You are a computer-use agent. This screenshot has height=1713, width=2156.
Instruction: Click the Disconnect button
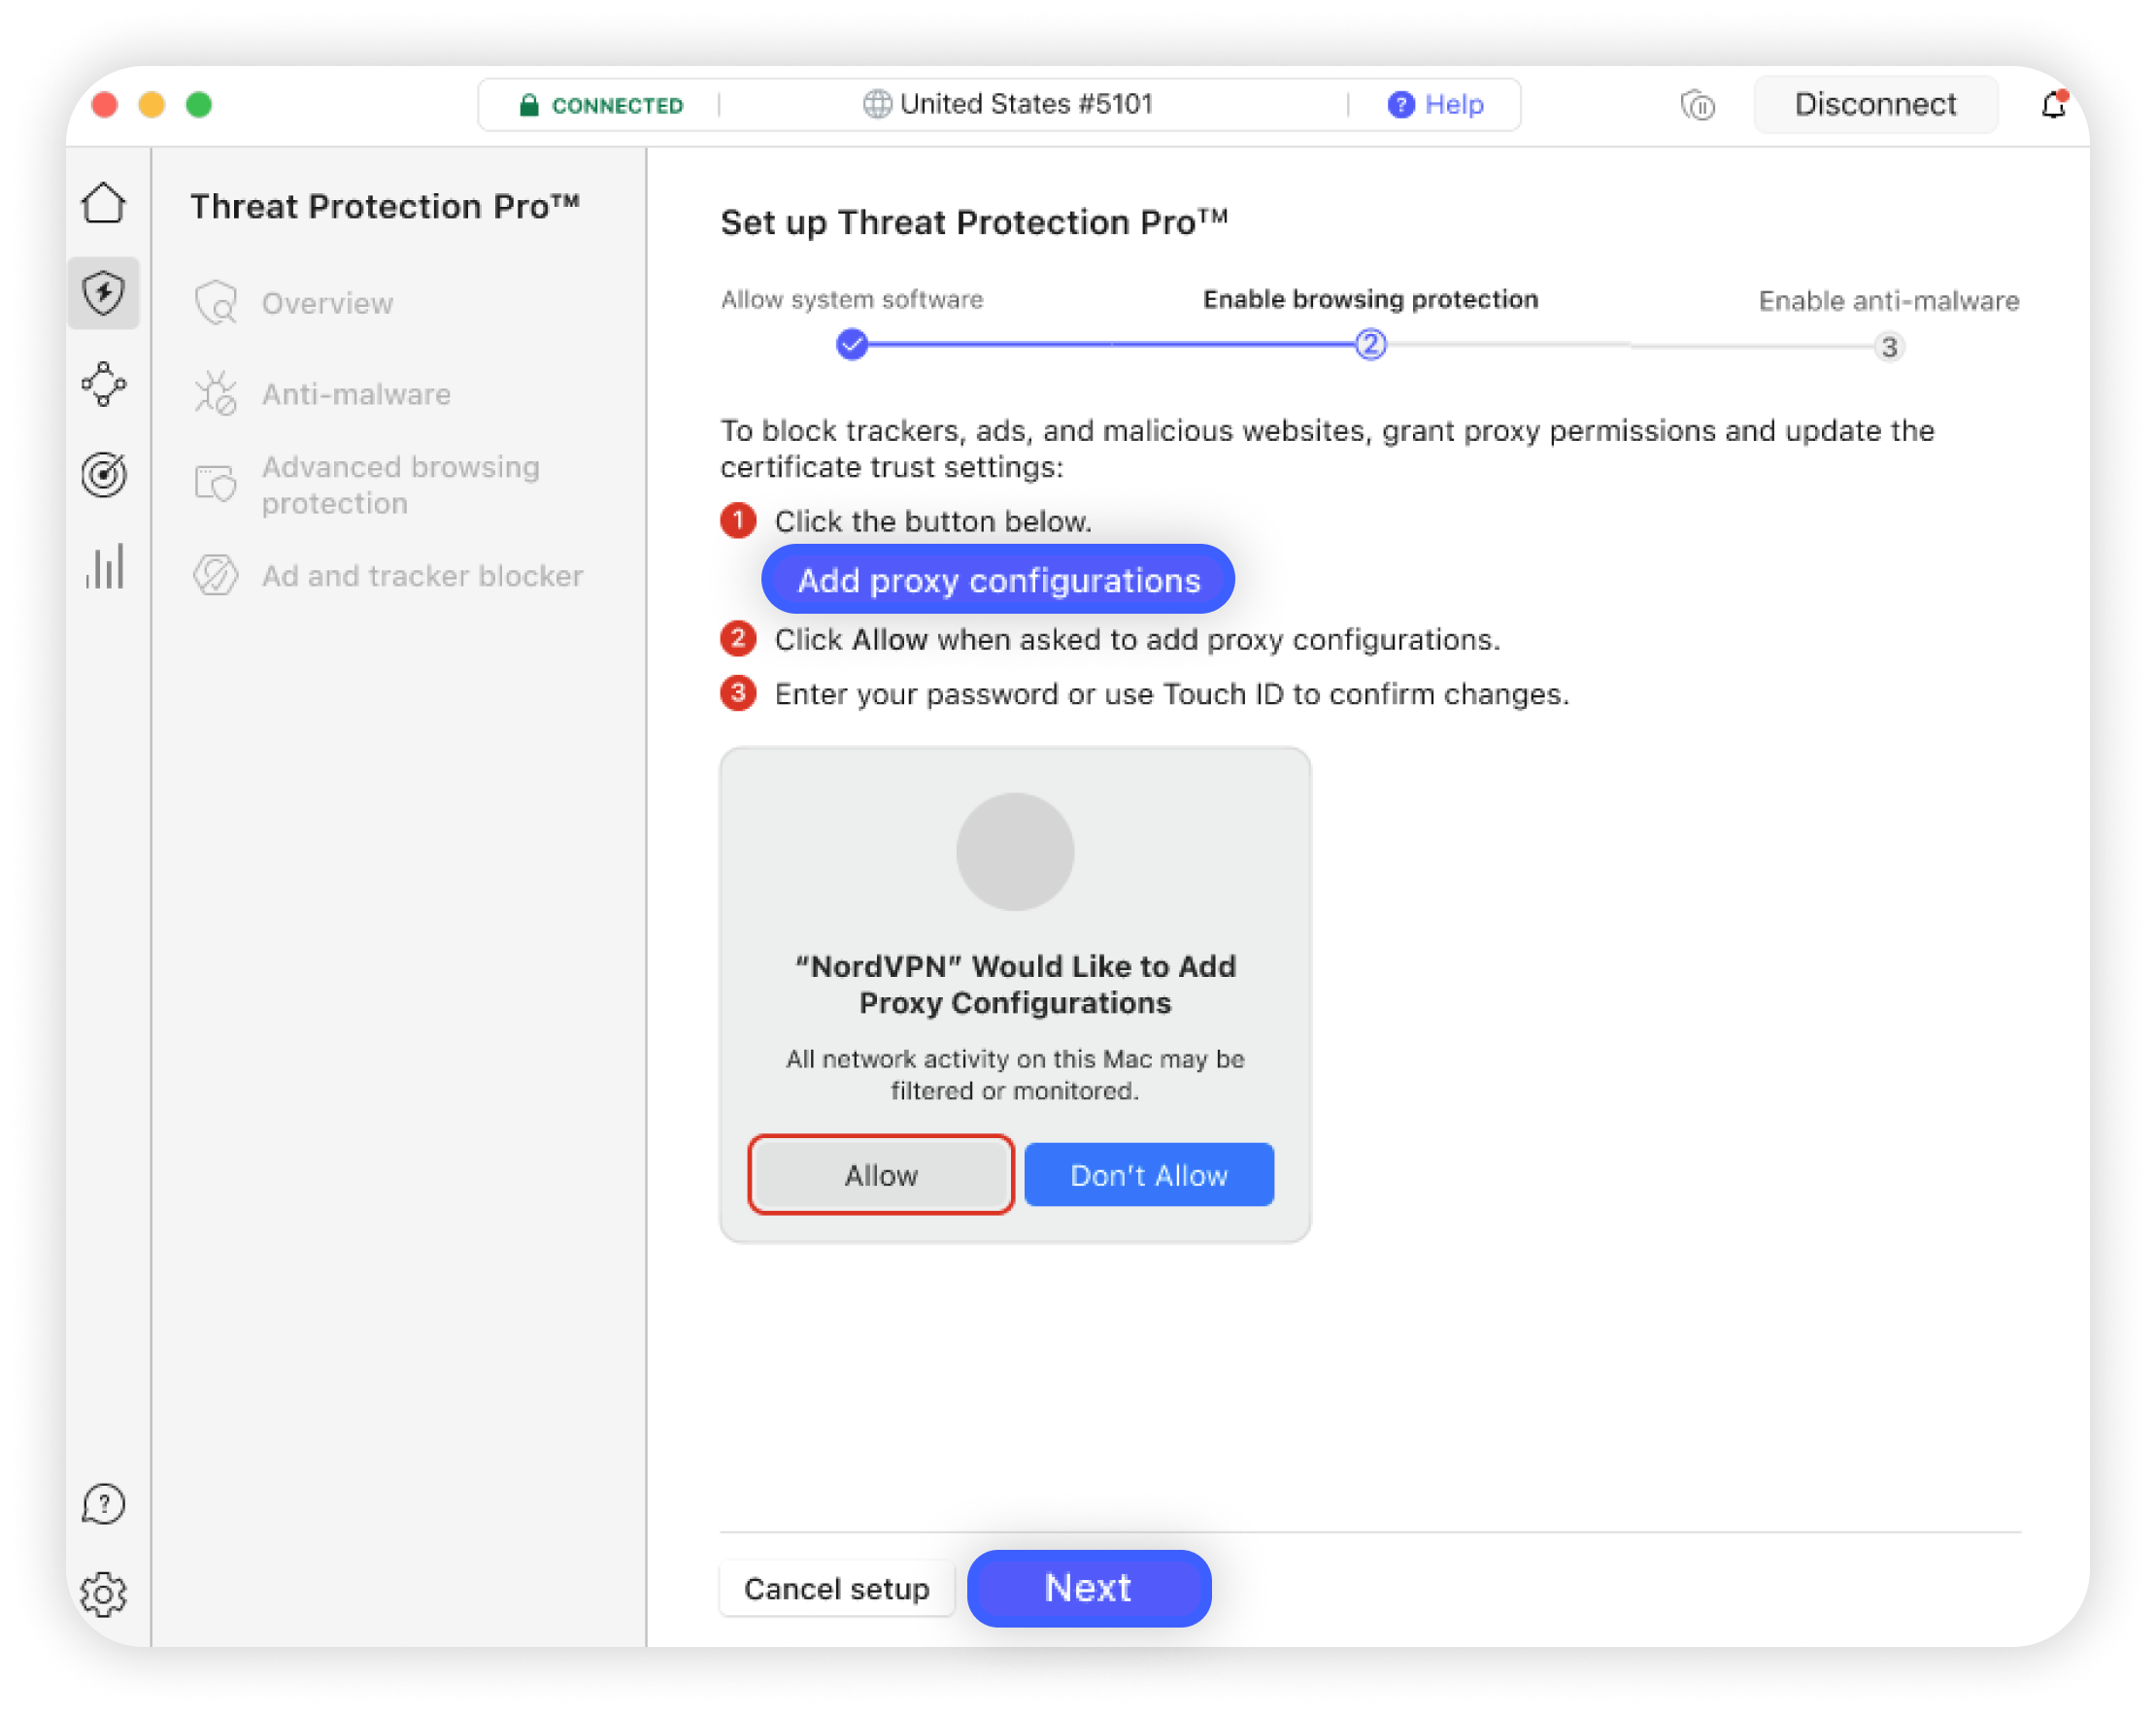pyautogui.click(x=1875, y=104)
